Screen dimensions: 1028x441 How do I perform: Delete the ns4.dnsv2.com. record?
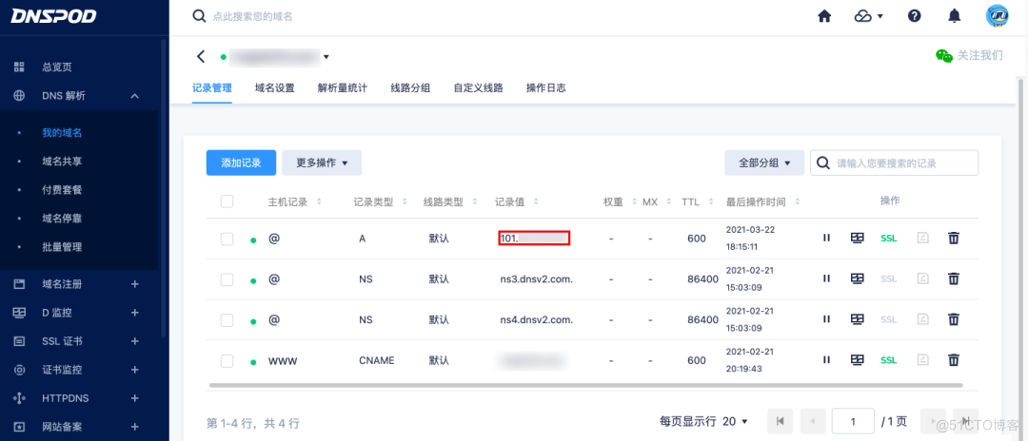[954, 319]
